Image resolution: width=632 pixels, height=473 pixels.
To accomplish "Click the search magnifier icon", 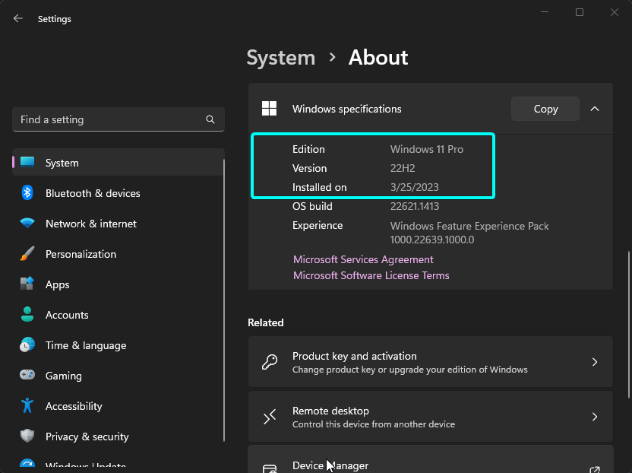I will [210, 119].
